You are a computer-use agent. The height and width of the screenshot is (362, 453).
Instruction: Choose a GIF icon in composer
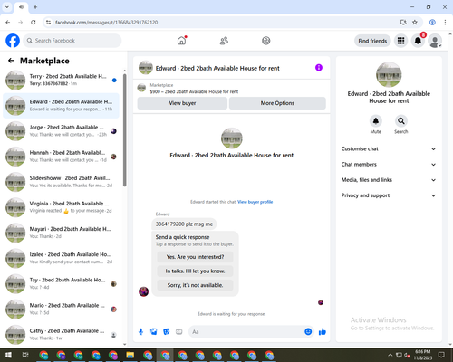[179, 332]
